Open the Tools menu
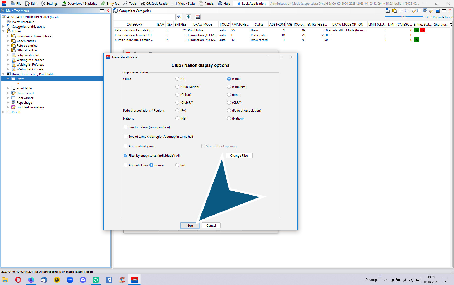 [x=130, y=3]
